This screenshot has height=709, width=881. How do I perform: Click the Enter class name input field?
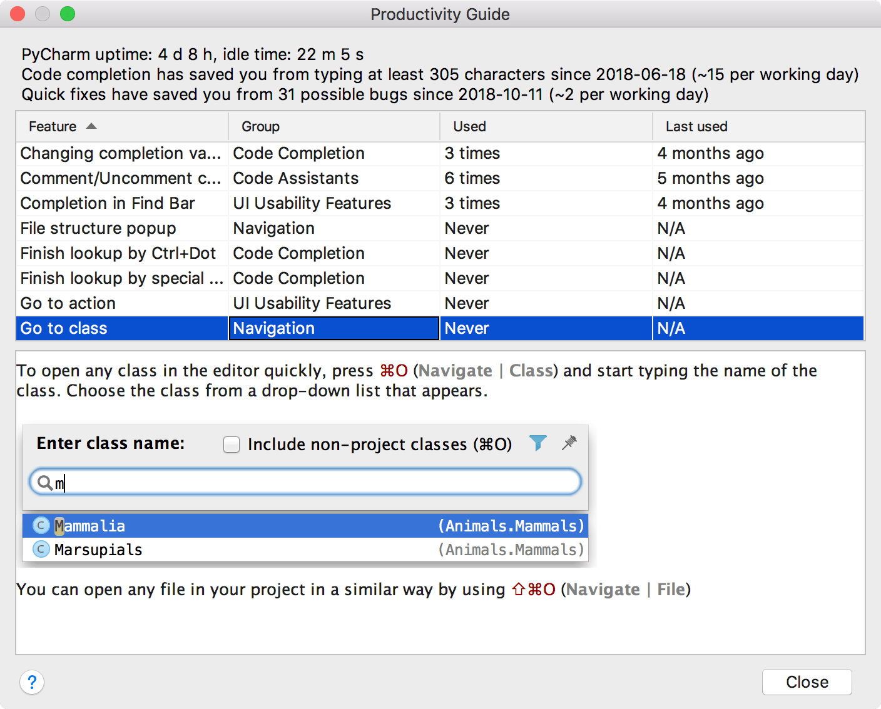(x=313, y=483)
